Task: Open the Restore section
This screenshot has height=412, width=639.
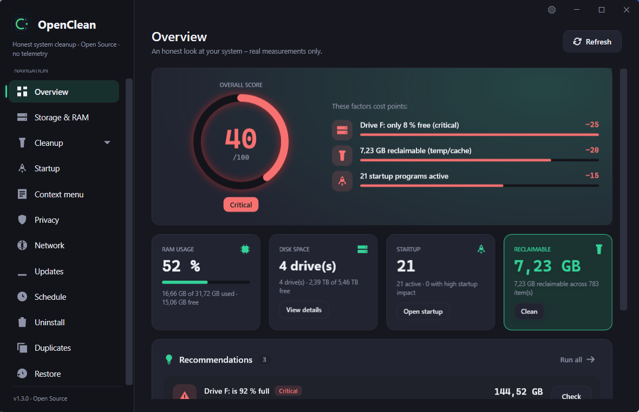Action: 64,374
